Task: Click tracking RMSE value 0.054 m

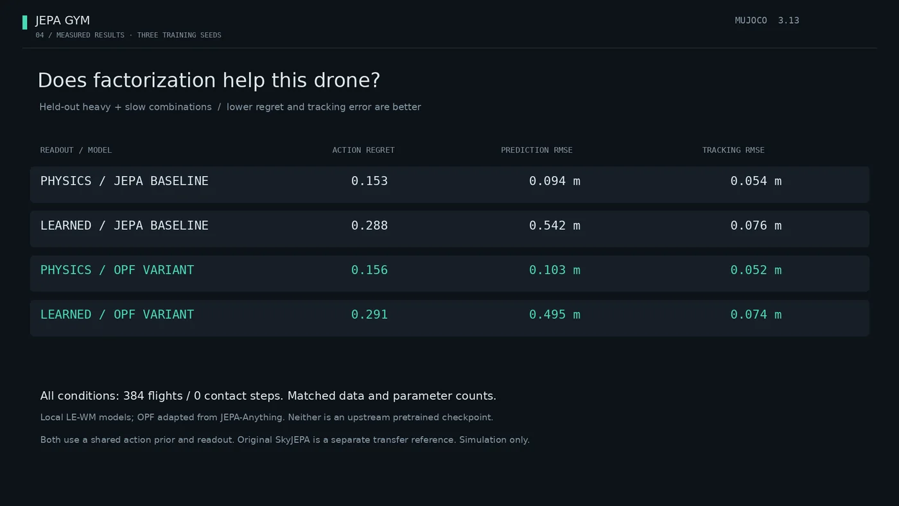Action: (x=756, y=181)
